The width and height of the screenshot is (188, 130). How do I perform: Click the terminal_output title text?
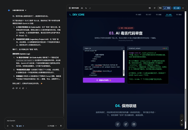click(x=134, y=48)
